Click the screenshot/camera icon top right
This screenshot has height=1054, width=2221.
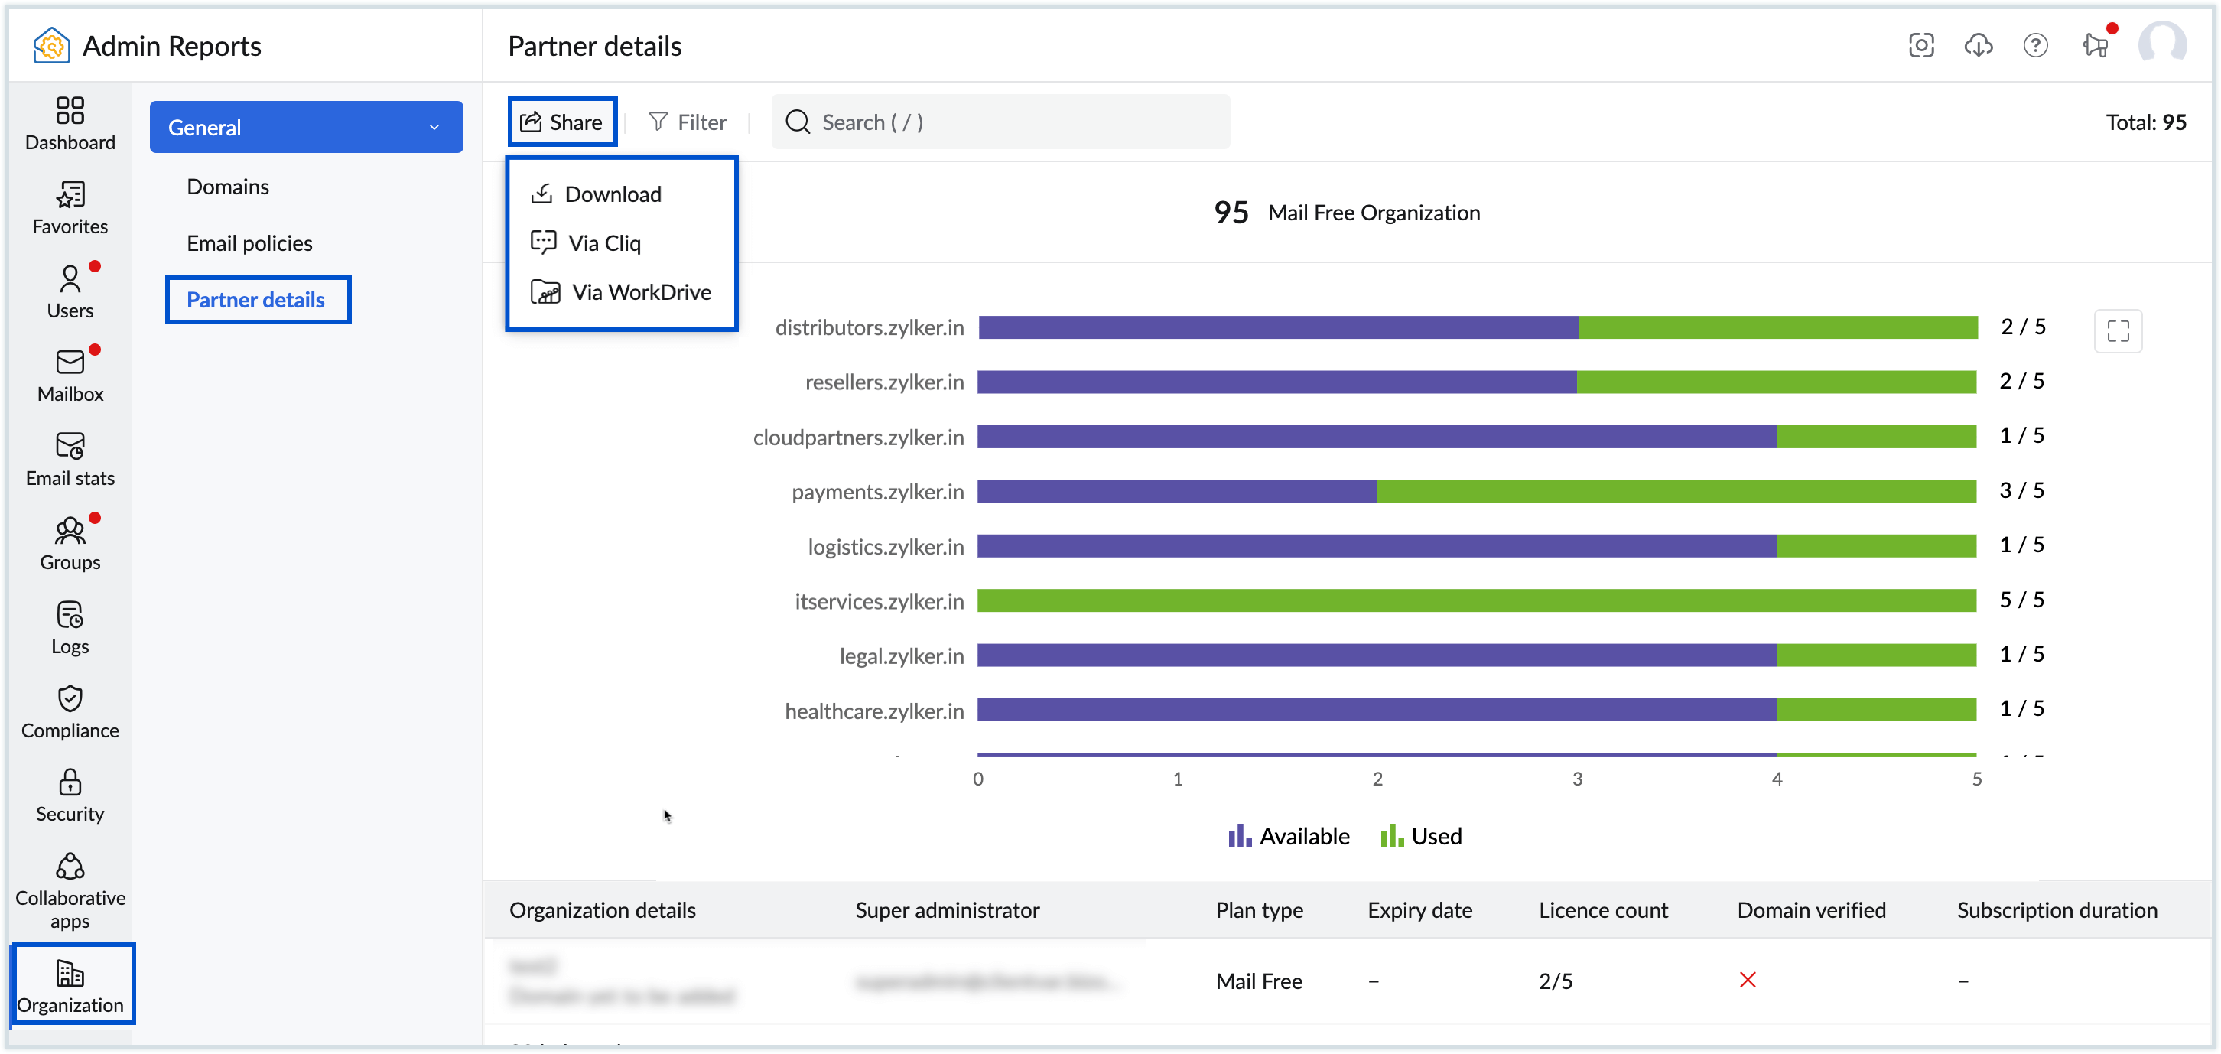[1920, 45]
